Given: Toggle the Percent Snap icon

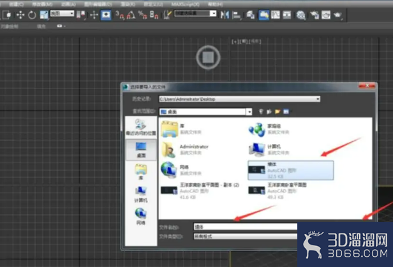Looking at the screenshot, I should pos(142,15).
